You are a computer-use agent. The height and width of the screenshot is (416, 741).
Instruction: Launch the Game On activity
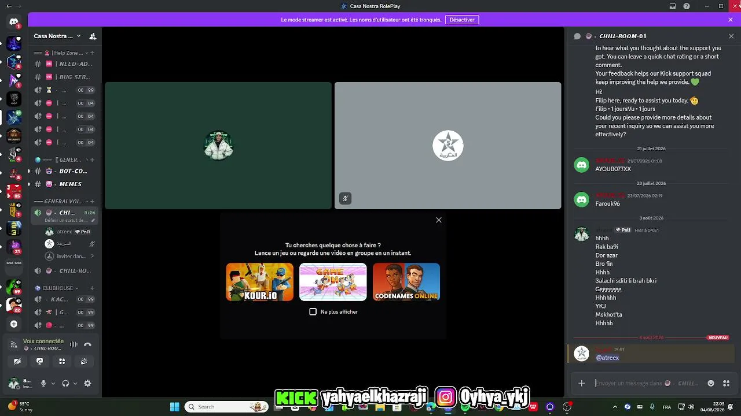[x=333, y=282]
